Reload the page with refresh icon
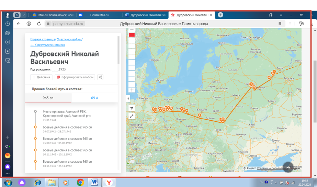 pyautogui.click(x=39, y=24)
